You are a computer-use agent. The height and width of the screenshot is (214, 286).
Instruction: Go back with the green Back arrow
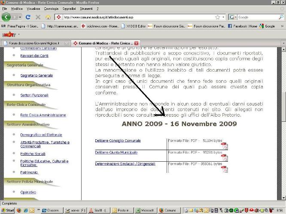[x=6, y=17]
